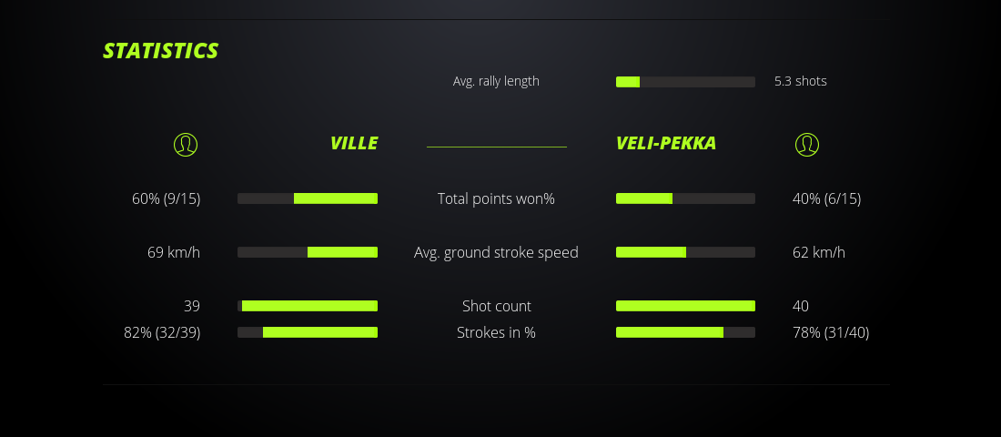Click Veli-Pekka's player avatar icon
This screenshot has width=1001, height=437.
pyautogui.click(x=806, y=144)
